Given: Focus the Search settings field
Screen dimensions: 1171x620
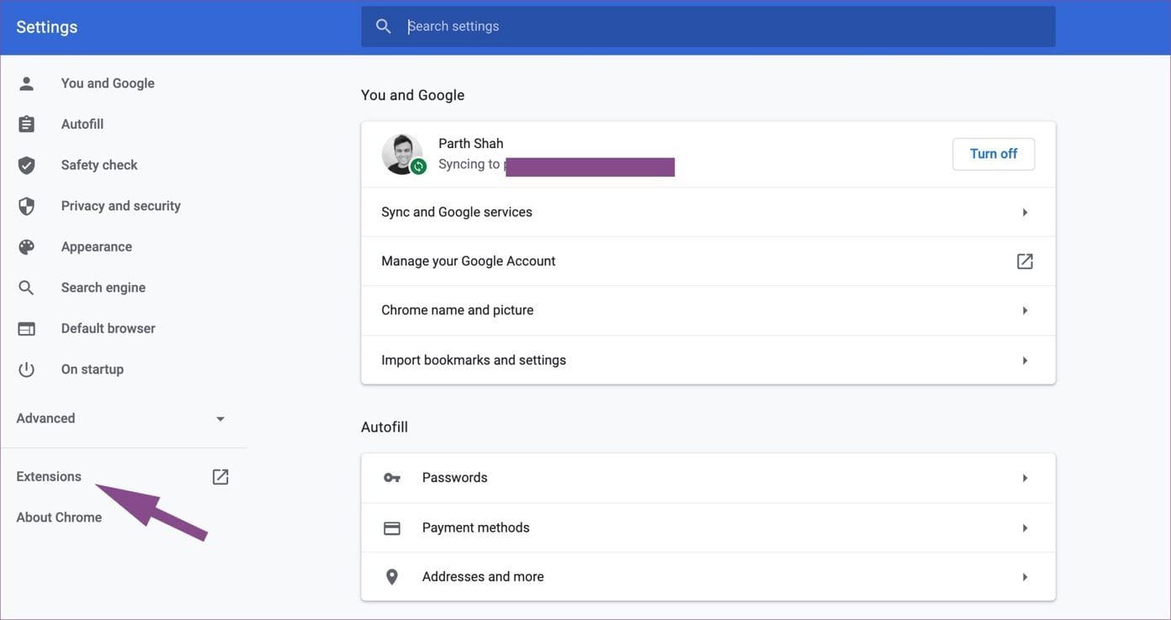Looking at the screenshot, I should 708,27.
